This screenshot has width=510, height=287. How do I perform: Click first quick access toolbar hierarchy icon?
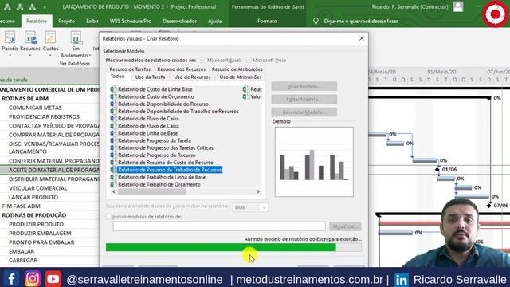coord(7,7)
